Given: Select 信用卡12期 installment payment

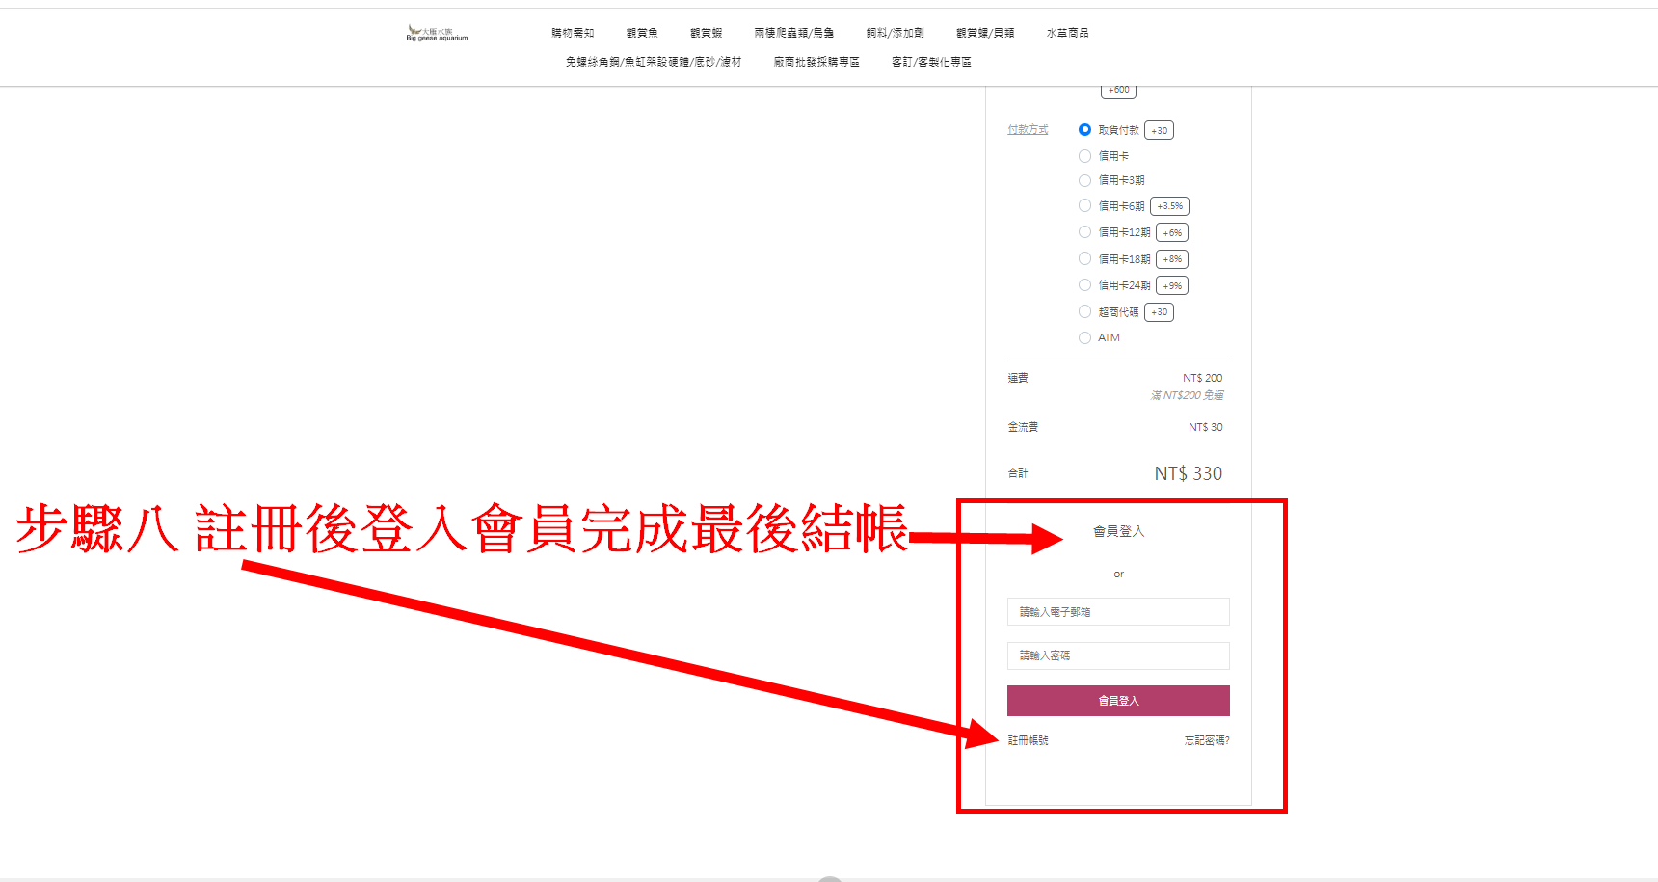Looking at the screenshot, I should click(1084, 232).
